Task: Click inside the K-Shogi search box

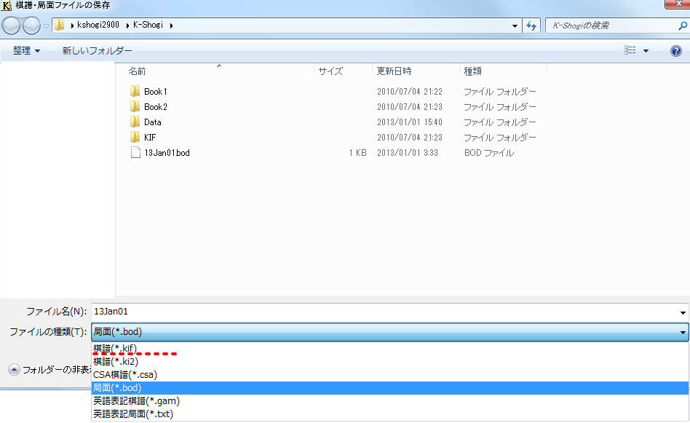Action: [604, 25]
